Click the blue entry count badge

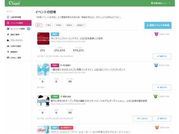click(29, 29)
